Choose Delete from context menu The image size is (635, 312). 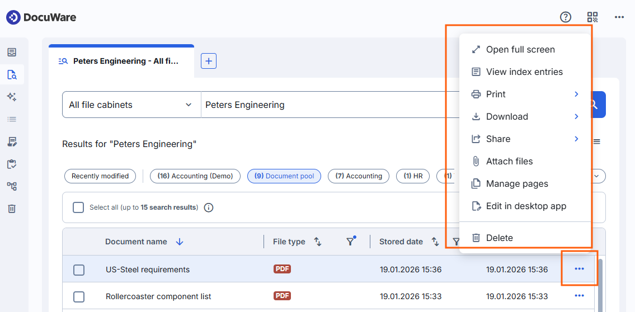(525, 238)
